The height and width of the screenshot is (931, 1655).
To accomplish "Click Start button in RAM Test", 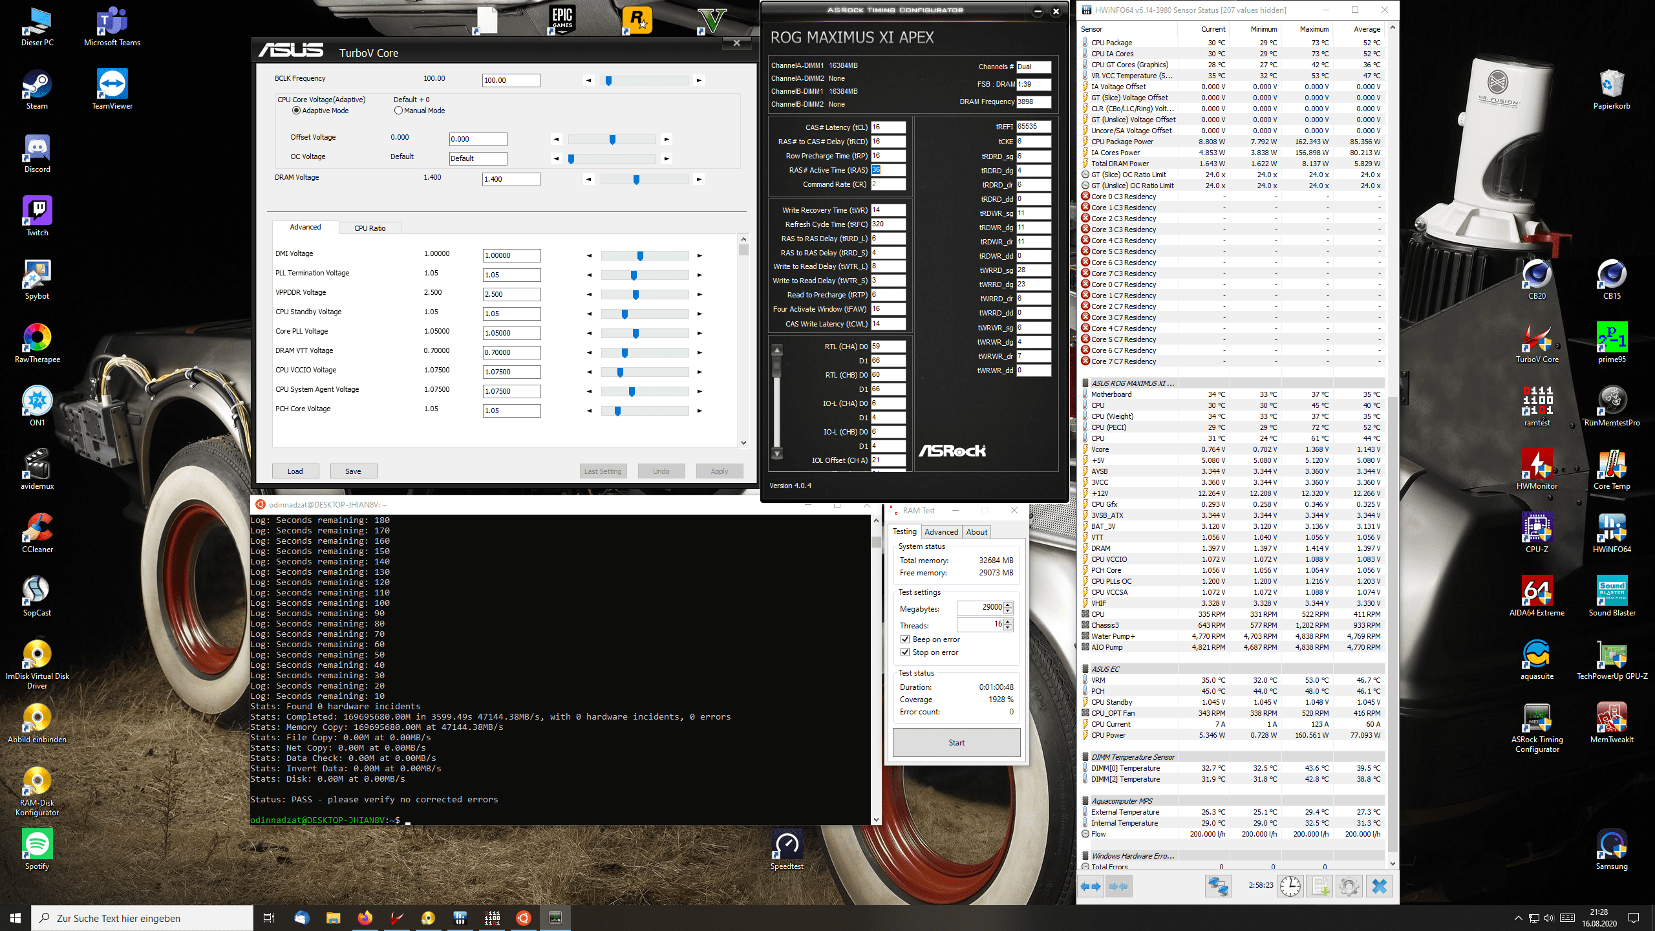I will [956, 743].
